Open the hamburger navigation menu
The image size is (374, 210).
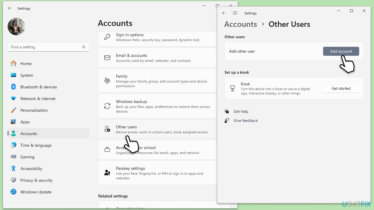click(x=235, y=13)
